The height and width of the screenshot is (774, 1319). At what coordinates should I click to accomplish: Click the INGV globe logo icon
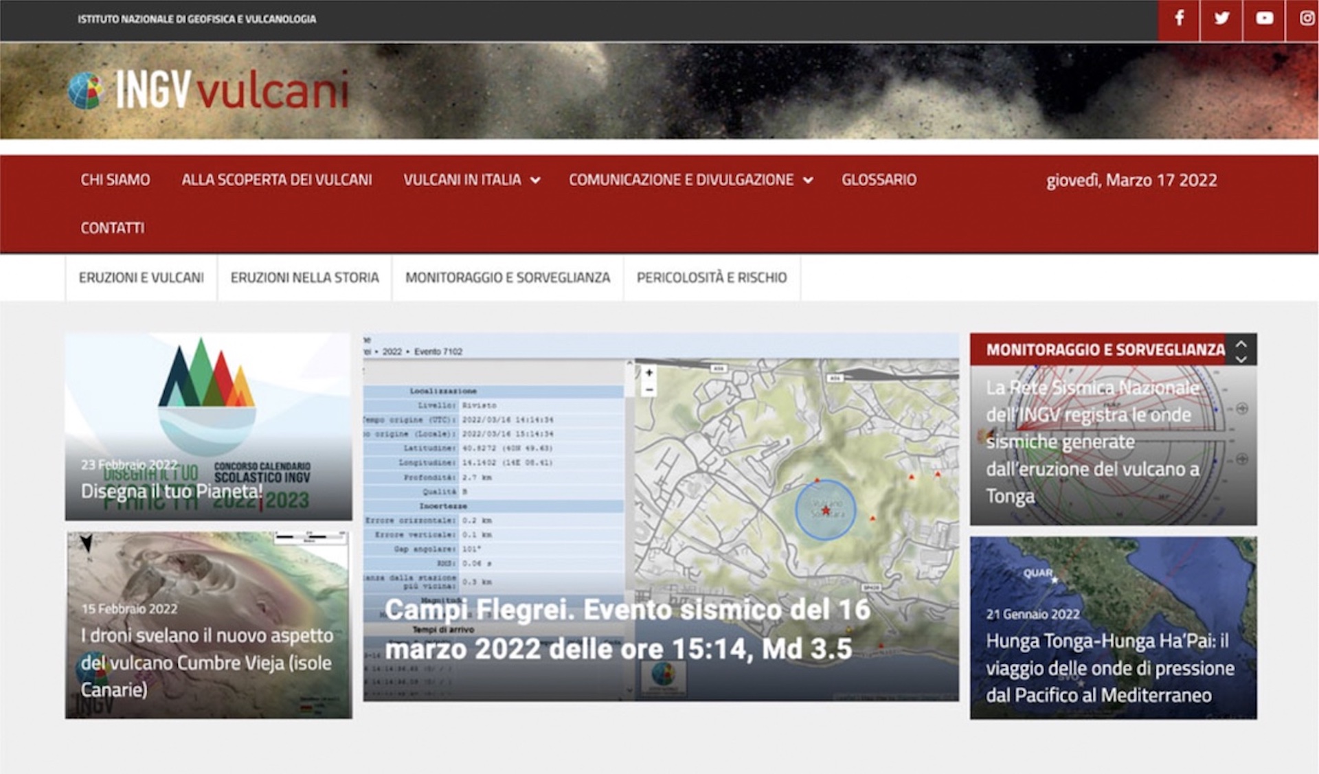point(86,91)
